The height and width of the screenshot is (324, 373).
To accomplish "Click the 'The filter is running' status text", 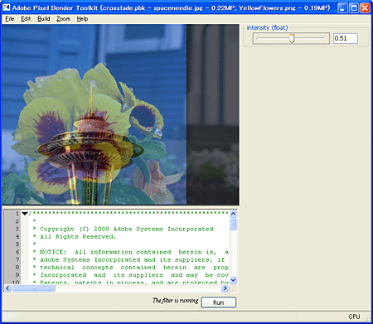I will tap(175, 301).
